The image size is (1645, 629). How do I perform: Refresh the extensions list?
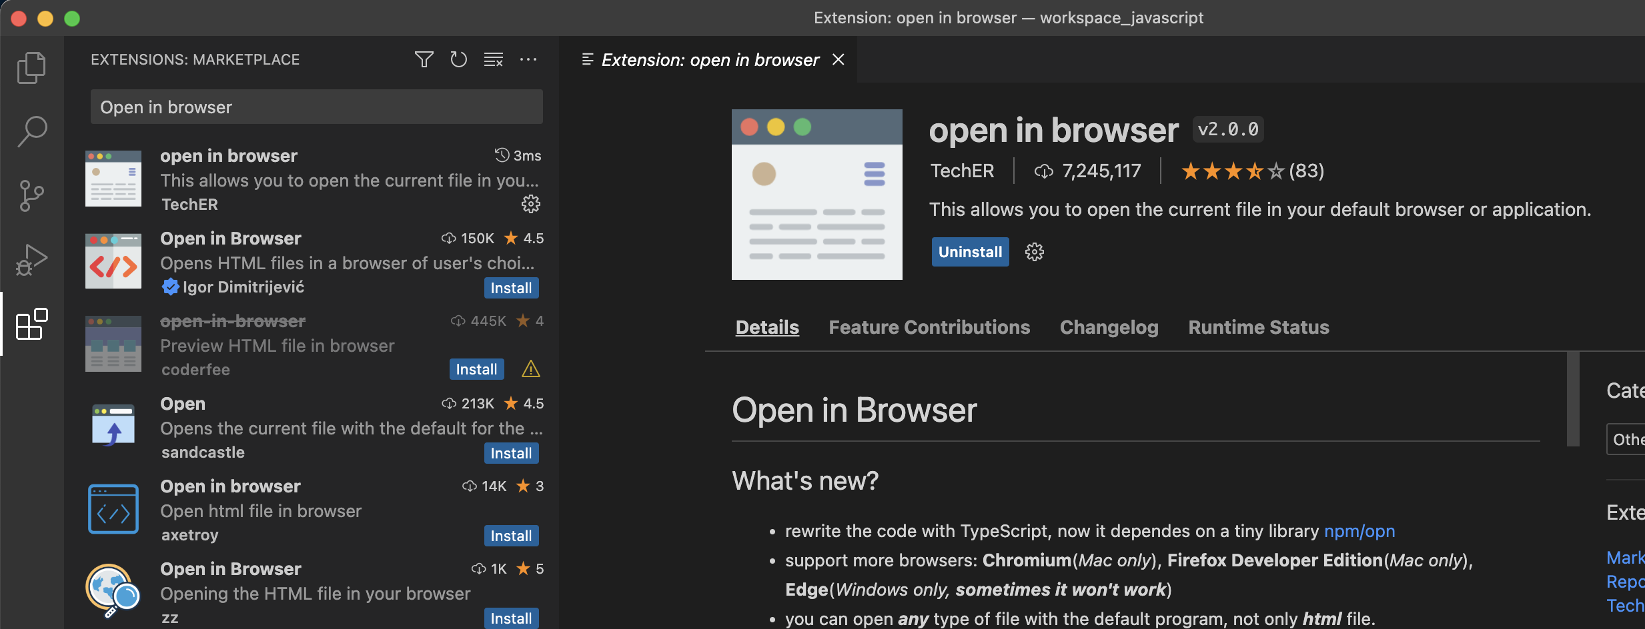click(458, 59)
